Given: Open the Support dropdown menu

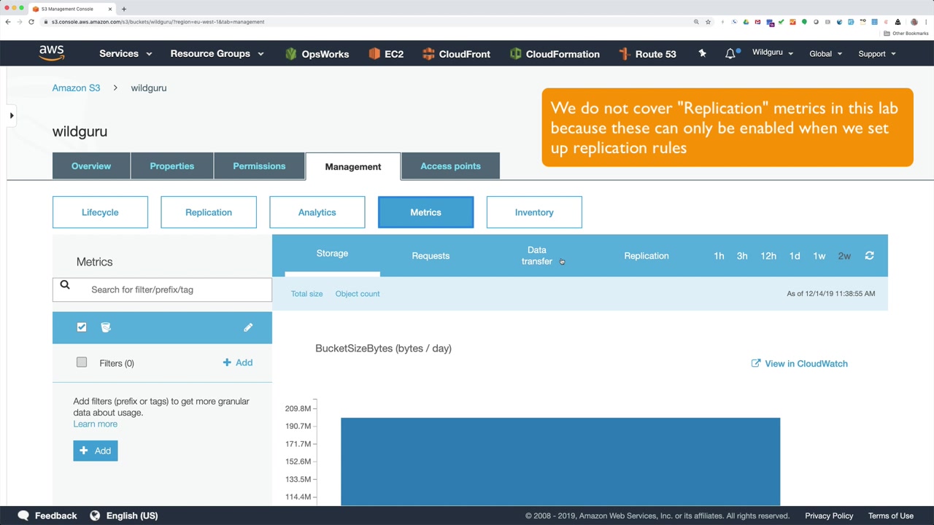Looking at the screenshot, I should point(876,54).
